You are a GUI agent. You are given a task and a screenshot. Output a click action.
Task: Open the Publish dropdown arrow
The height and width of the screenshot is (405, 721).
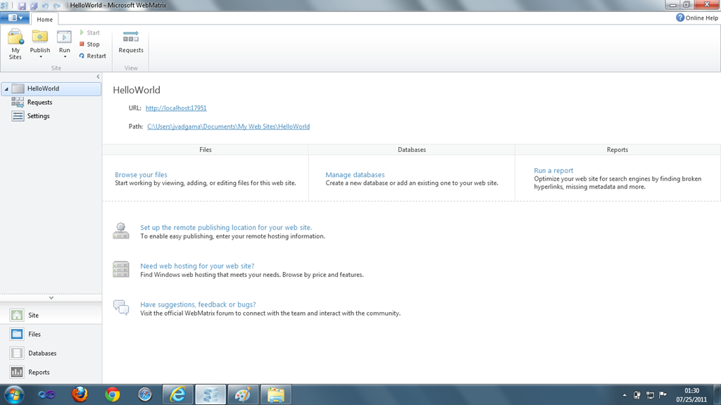40,57
